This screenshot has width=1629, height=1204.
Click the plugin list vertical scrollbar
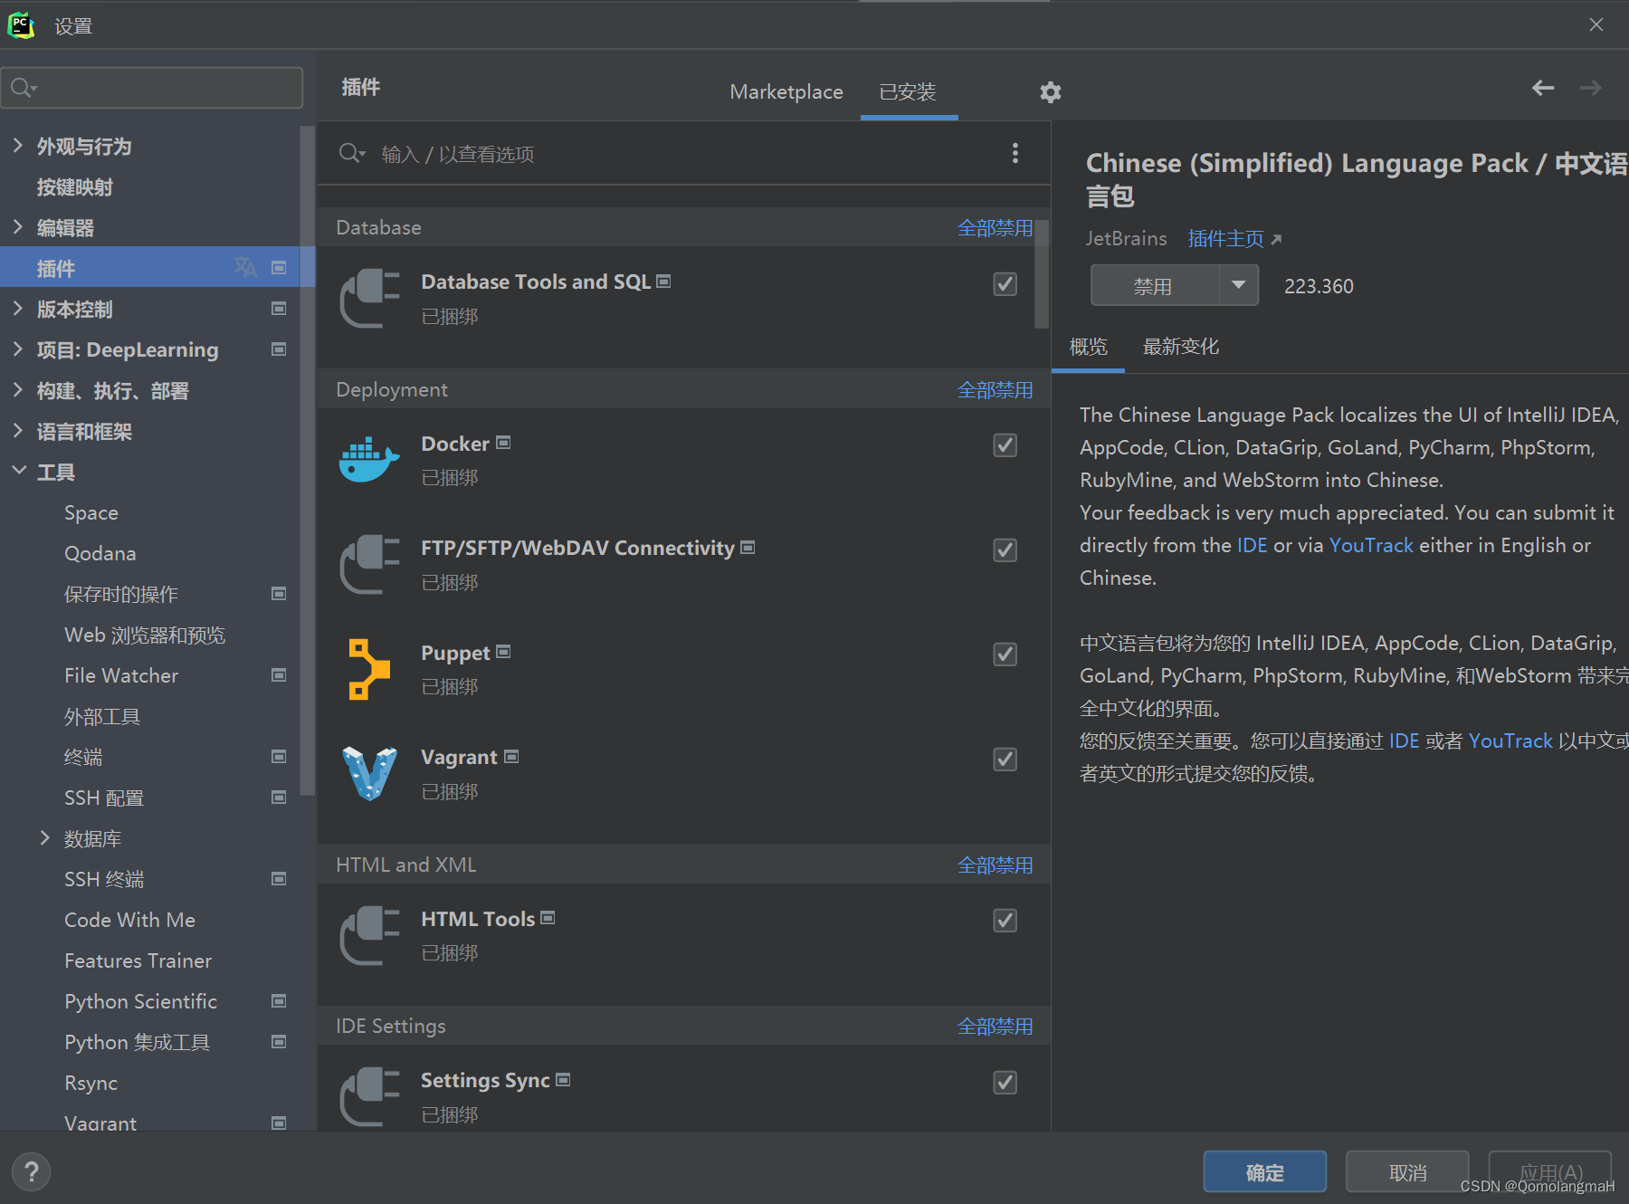coord(1042,274)
